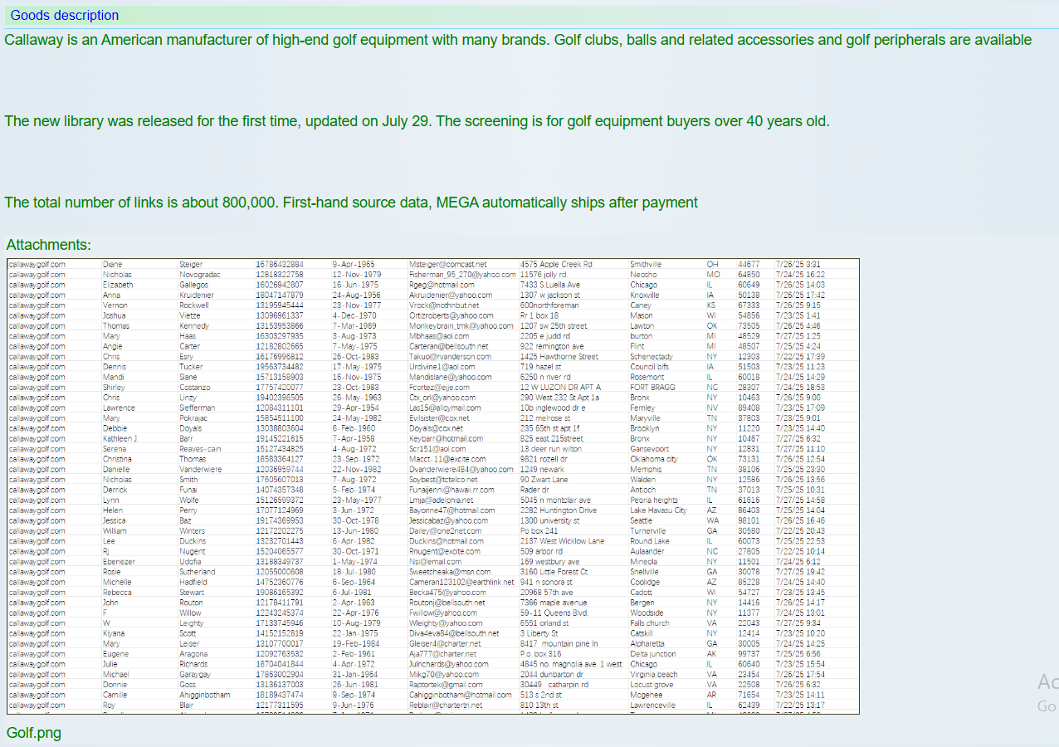Click the Golf.png filename link
The image size is (1059, 747).
click(33, 732)
